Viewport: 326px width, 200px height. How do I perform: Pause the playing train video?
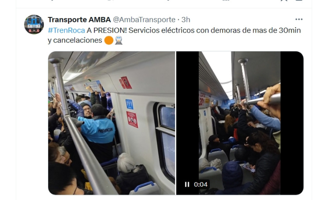pyautogui.click(x=187, y=184)
